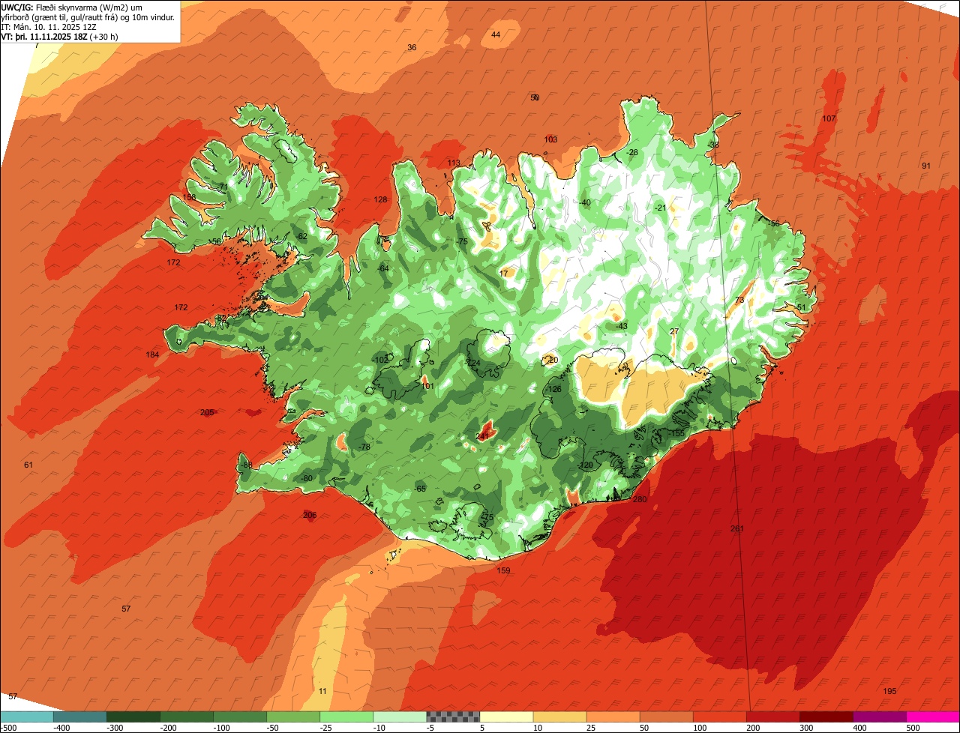
Task: Select the light orange 25 to 50 legend swatch
Action: (612, 717)
